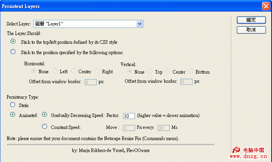Click the 取消 (Cancel) button

(x=251, y=30)
